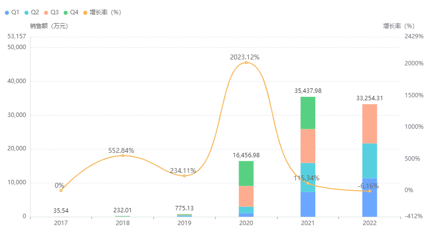Click the green Q4 legend marker
Screen dimensions: 431x230
pos(66,12)
